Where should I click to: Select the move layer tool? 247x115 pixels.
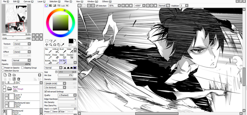click(x=47, y=45)
